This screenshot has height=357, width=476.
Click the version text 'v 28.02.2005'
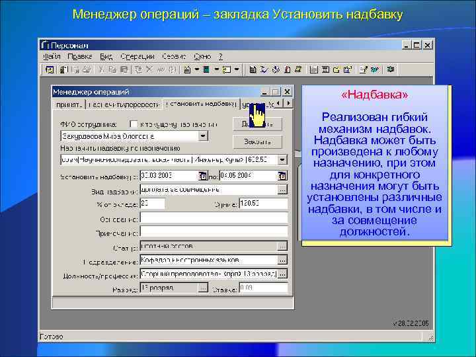pos(411,323)
